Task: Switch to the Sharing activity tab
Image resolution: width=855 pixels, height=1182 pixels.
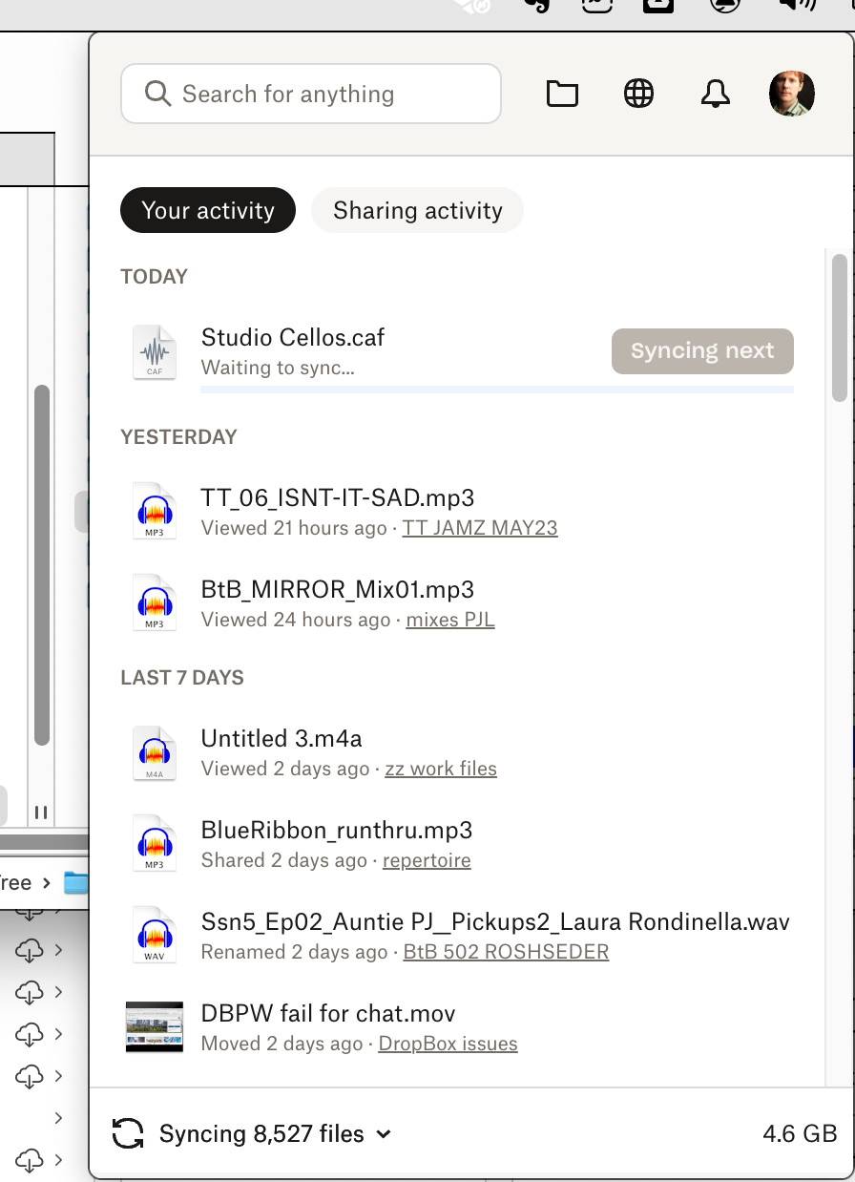Action: point(417,210)
